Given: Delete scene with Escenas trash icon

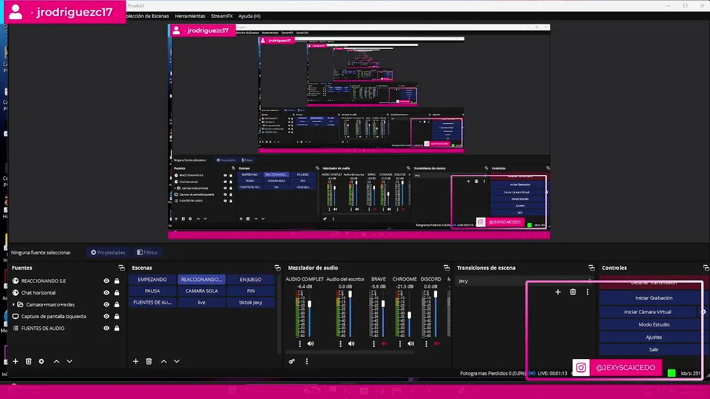Looking at the screenshot, I should click(149, 361).
